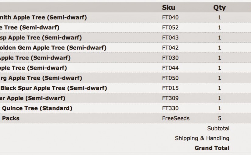Open the Black Spur Apple Tree item
Viewport: 251px width, 155px height.
(54, 88)
